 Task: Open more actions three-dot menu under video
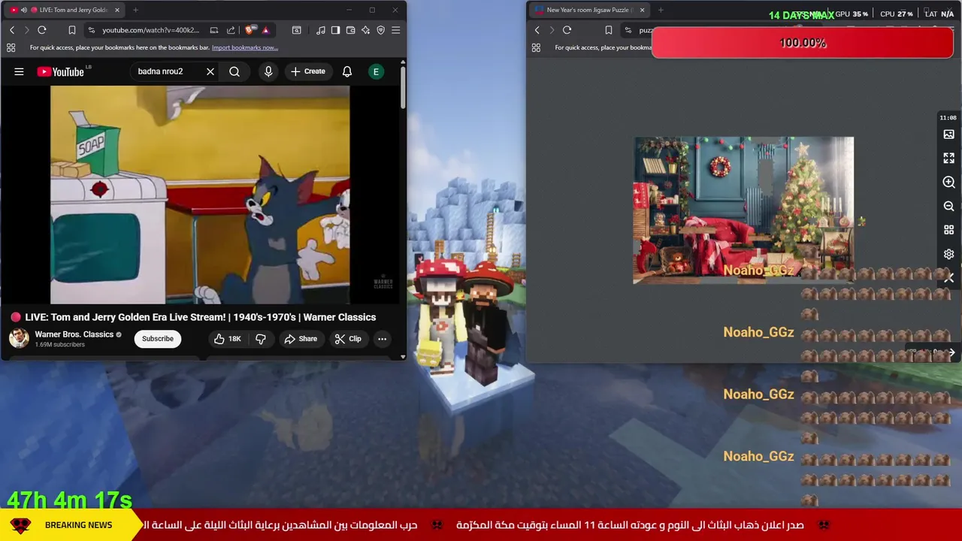tap(382, 339)
